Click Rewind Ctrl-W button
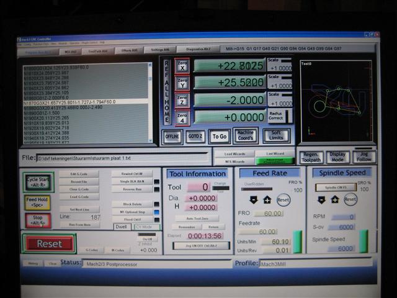Image resolution: width=397 pixels, height=298 pixels. [132, 174]
